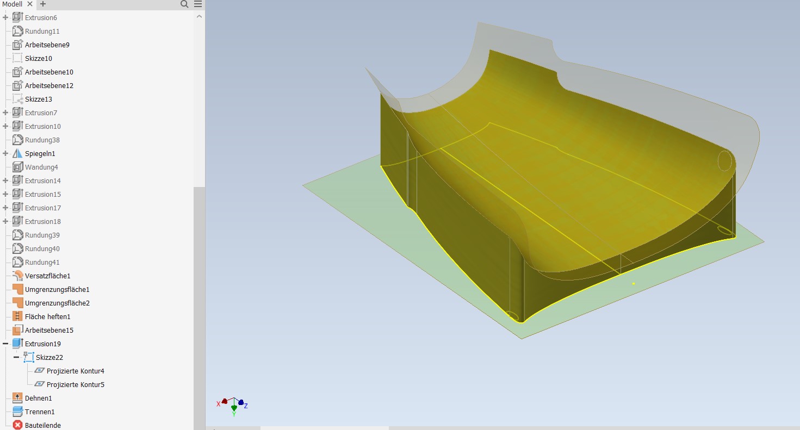Expand the Extrusion18 node
Image resolution: width=800 pixels, height=430 pixels.
[x=5, y=221]
